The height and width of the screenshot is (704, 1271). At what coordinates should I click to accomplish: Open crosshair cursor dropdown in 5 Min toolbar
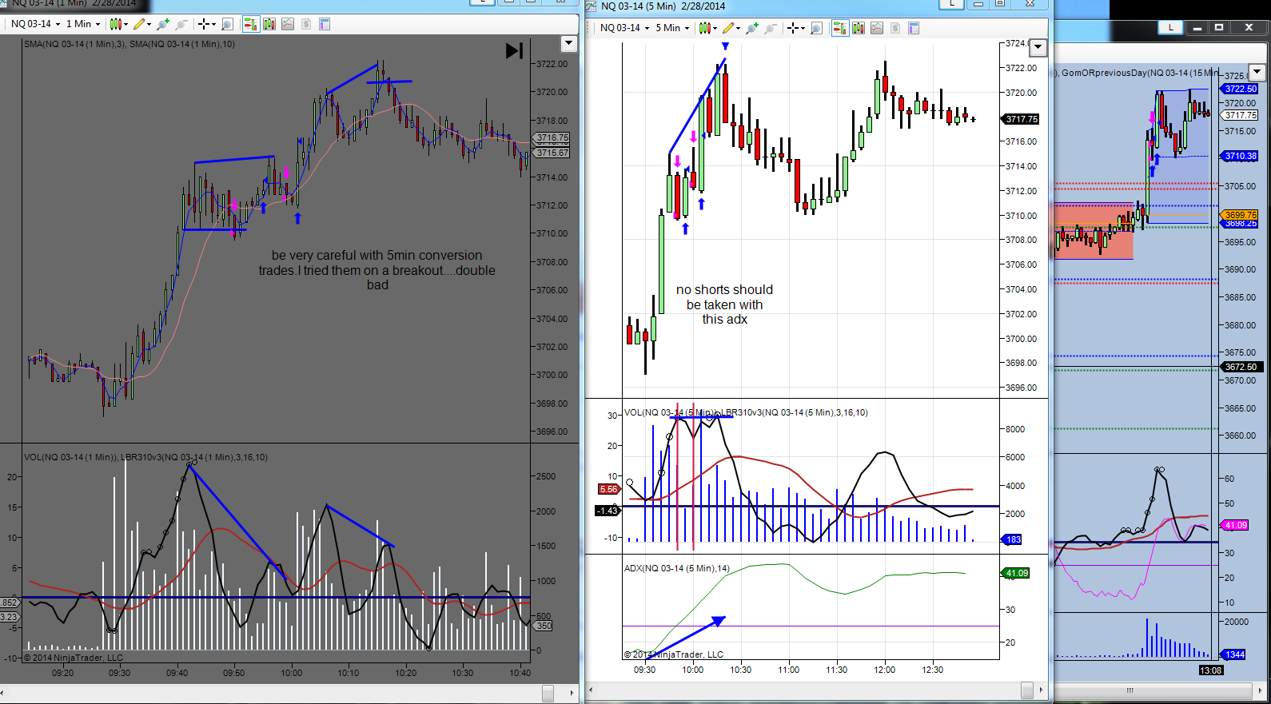tap(796, 28)
